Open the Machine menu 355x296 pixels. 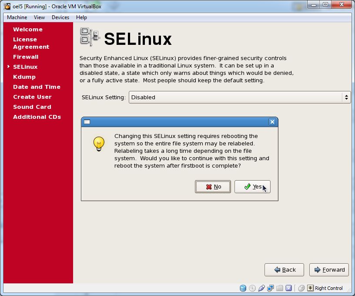[17, 17]
